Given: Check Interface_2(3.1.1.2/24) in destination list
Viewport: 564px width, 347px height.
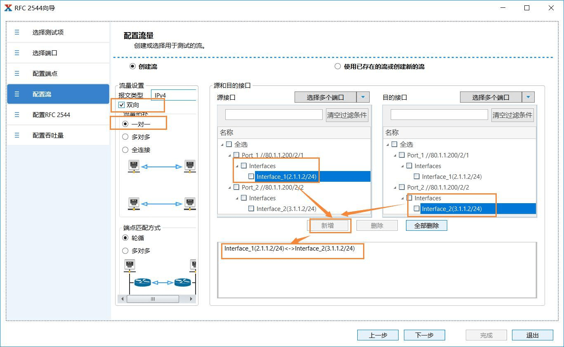Looking at the screenshot, I should click(417, 209).
